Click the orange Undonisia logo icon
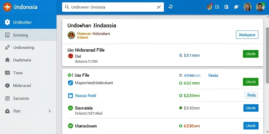Screen dimensions: 269x134 [7, 7]
